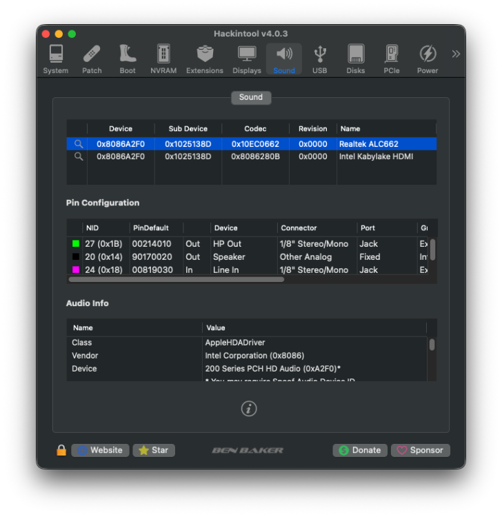Click Pin Configuration horizontal scrollbar
The height and width of the screenshot is (517, 502).
[177, 280]
